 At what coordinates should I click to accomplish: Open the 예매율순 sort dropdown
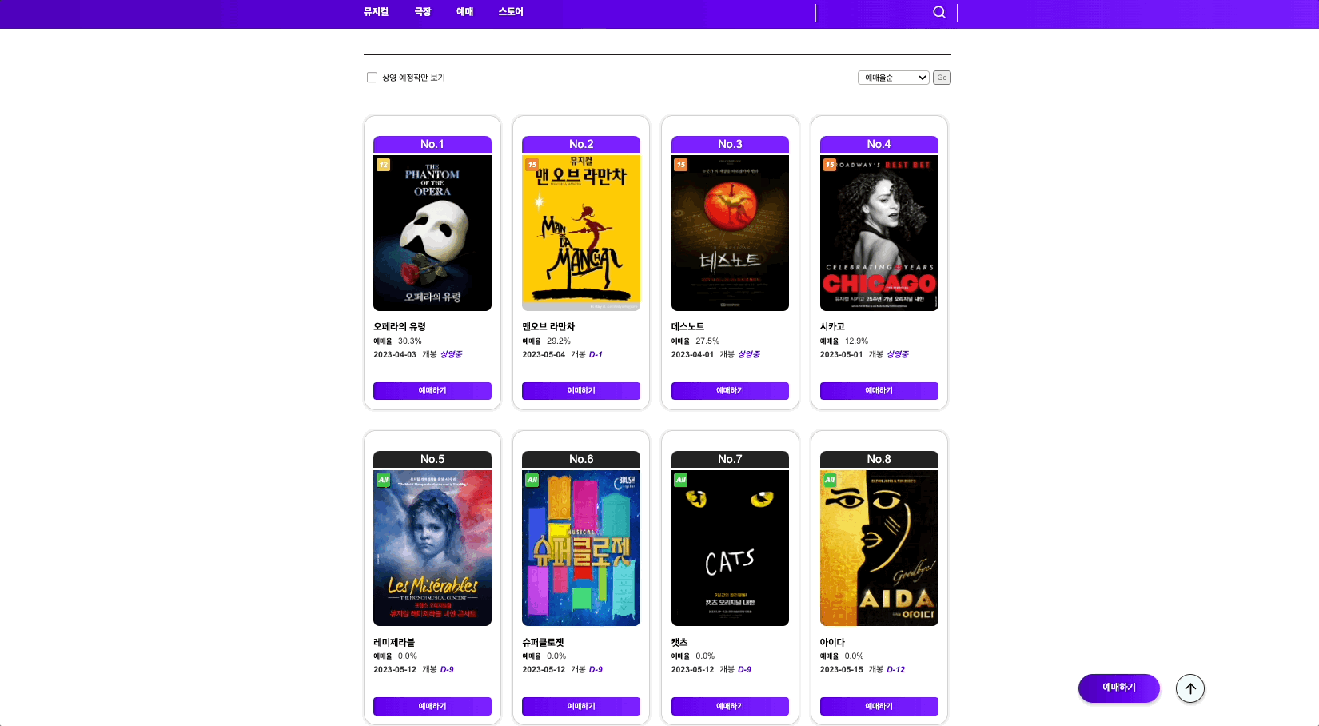(893, 77)
